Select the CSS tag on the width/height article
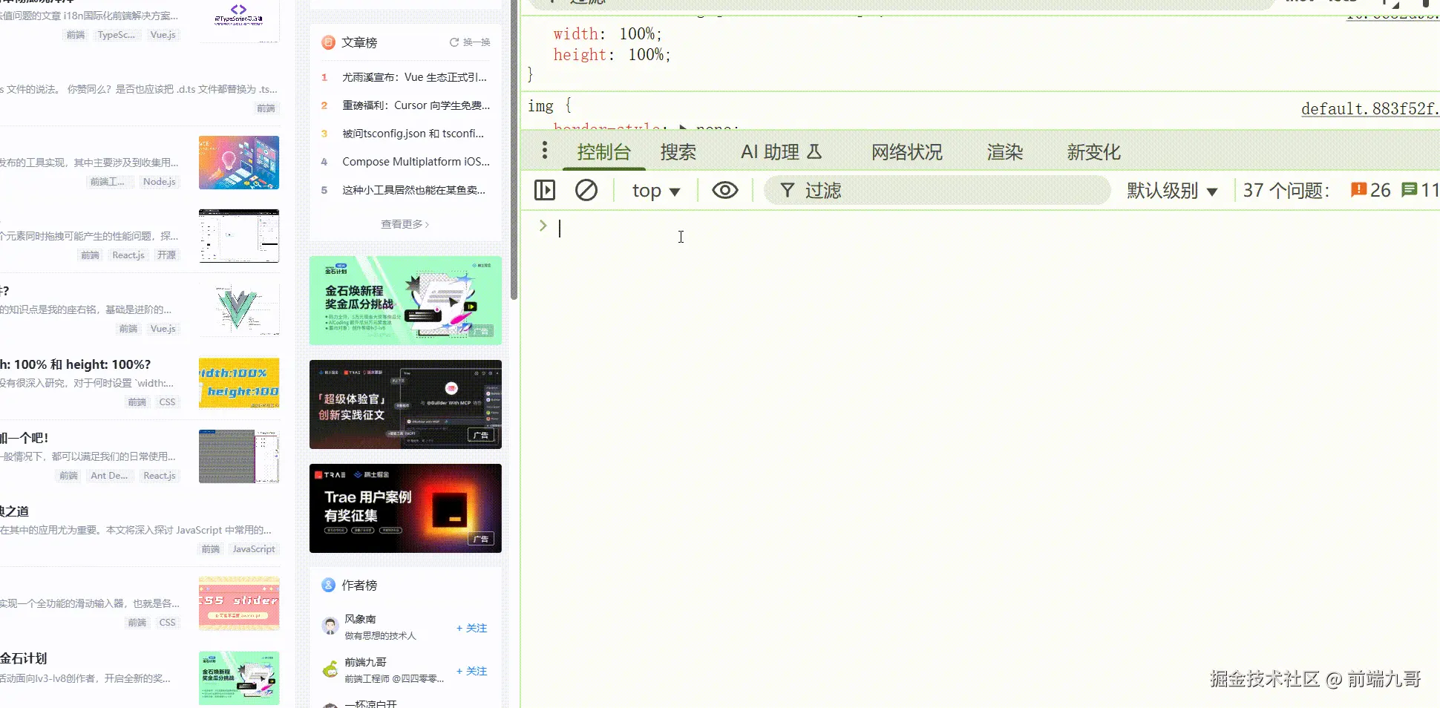The image size is (1440, 708). (x=167, y=401)
